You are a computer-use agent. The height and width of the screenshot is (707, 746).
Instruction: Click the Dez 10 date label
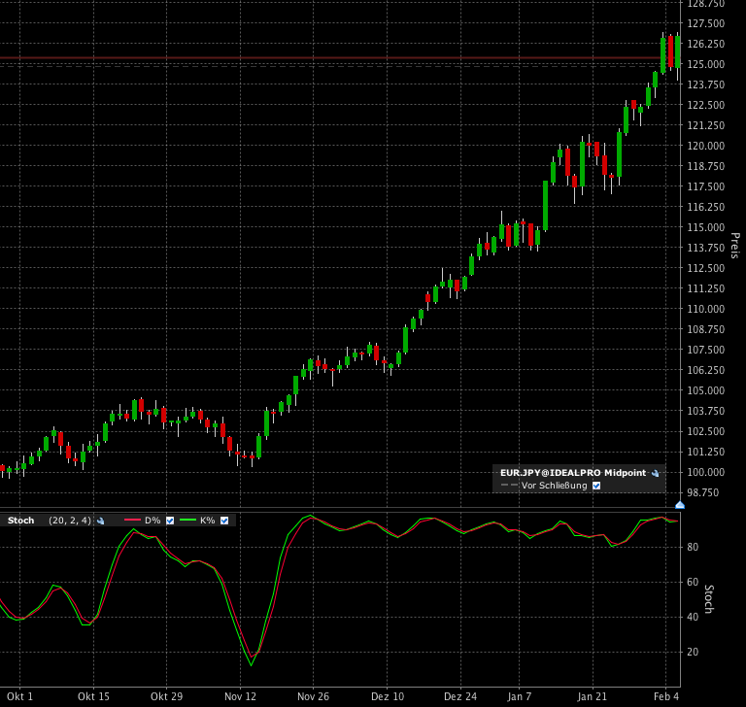[388, 696]
